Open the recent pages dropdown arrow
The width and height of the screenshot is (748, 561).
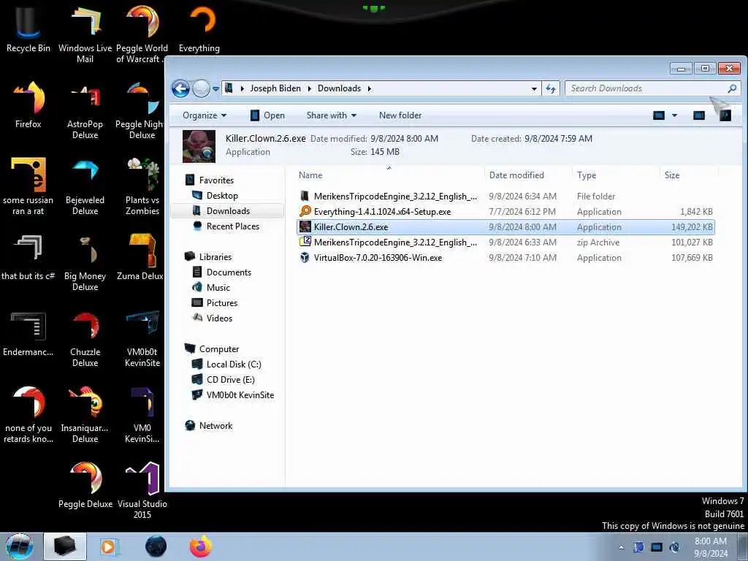215,88
